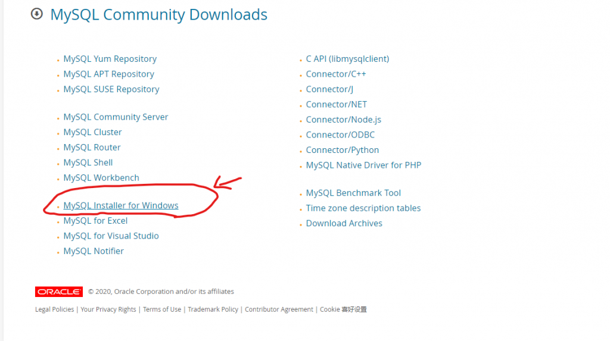Open the Connector/NET link
This screenshot has height=341, width=610.
336,104
